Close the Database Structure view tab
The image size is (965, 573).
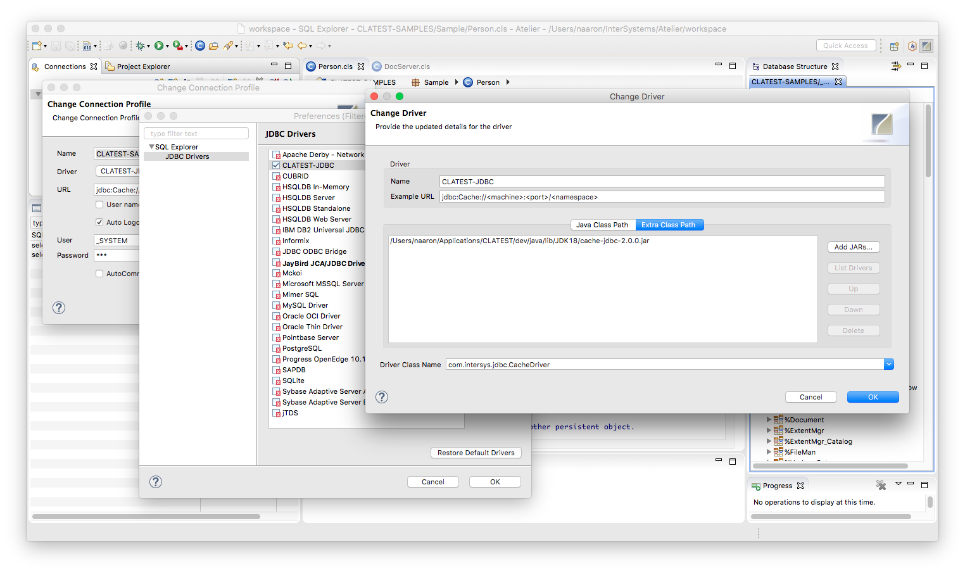coord(835,66)
